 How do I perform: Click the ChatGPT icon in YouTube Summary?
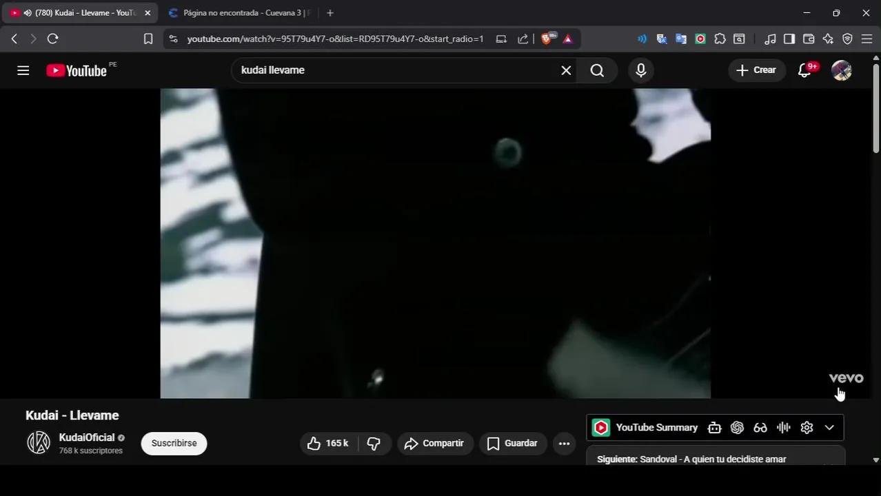click(737, 428)
